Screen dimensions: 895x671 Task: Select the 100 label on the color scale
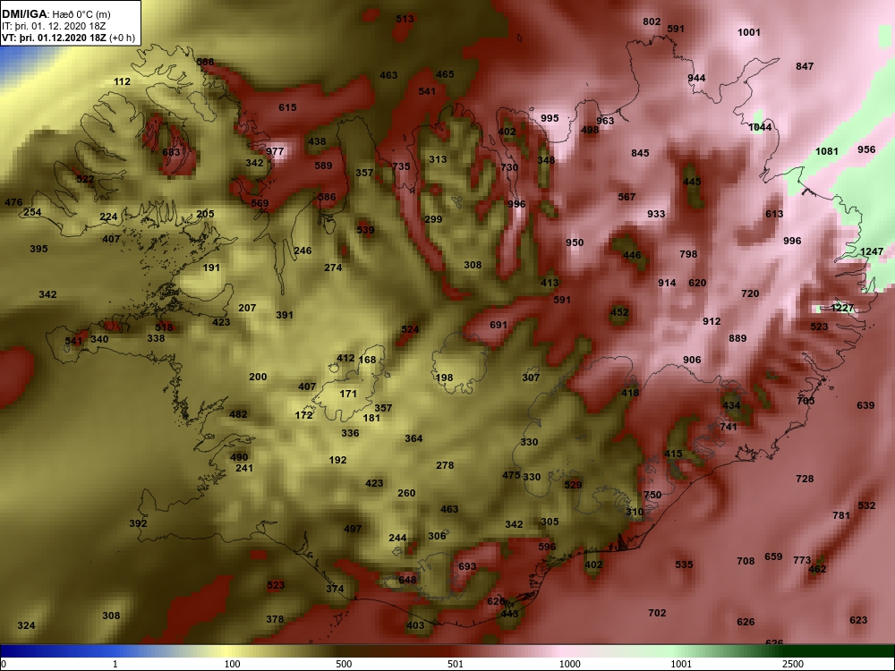(233, 664)
